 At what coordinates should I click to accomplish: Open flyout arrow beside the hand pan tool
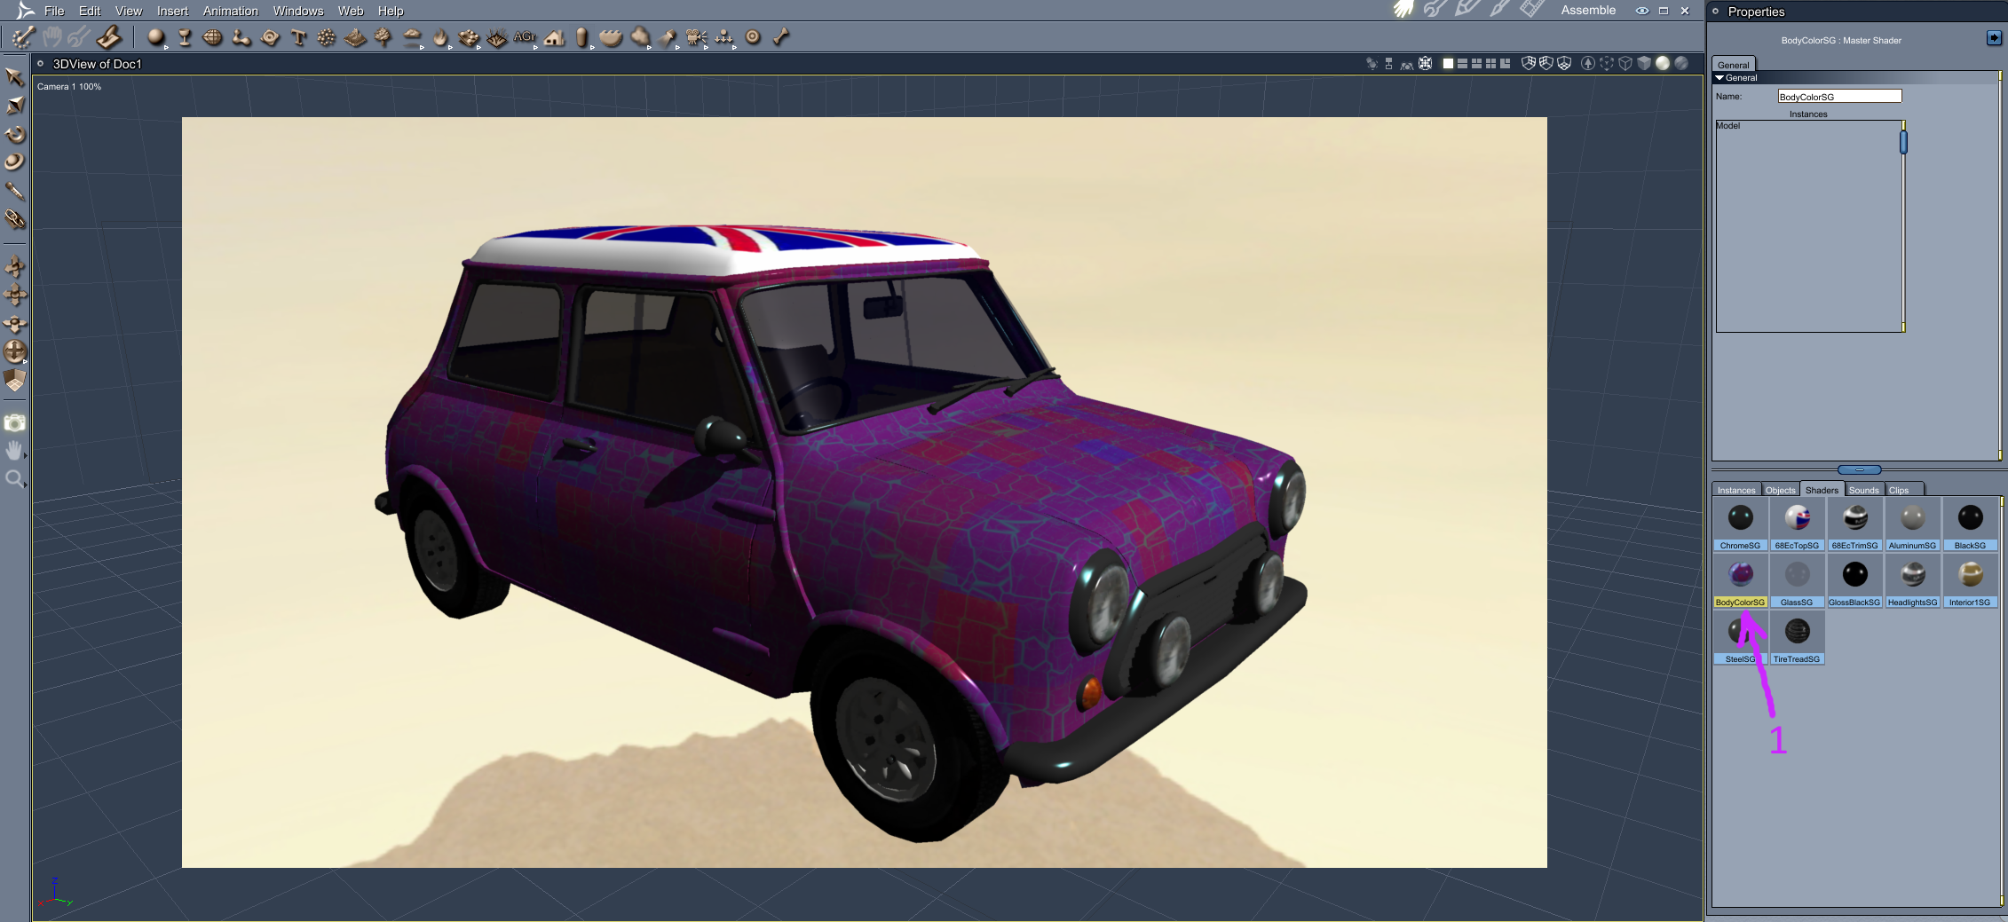25,456
